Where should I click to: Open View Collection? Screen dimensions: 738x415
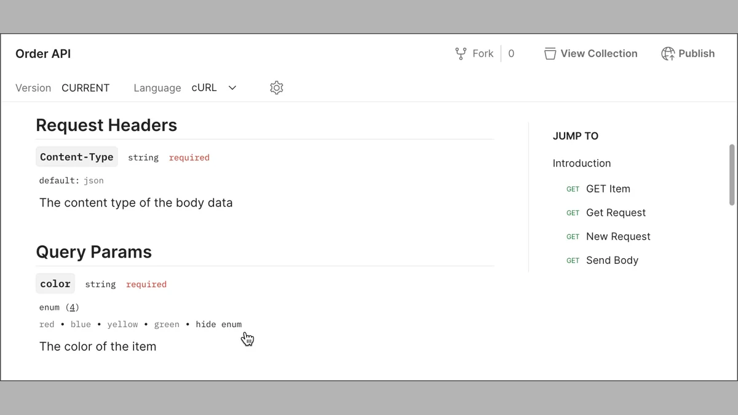click(599, 54)
